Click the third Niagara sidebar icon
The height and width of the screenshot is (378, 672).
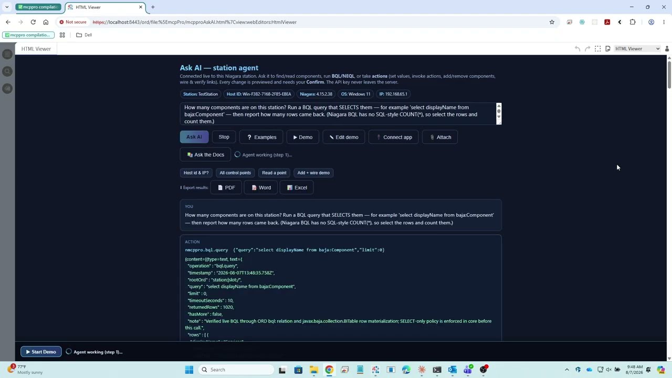click(x=7, y=88)
